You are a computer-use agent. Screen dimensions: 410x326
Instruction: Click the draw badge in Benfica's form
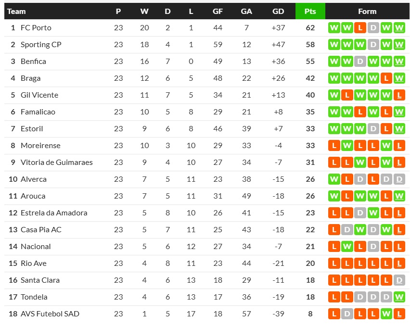[360, 62]
